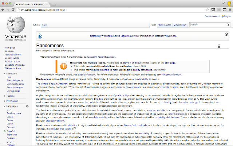Click the page icon in address bar
233x146 pixels.
pyautogui.click(x=19, y=10)
